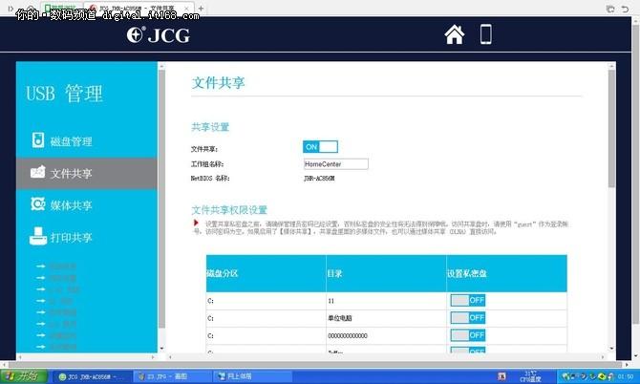The image size is (640, 384).
Task: Click the system tray clock 01:50
Action: click(x=626, y=376)
